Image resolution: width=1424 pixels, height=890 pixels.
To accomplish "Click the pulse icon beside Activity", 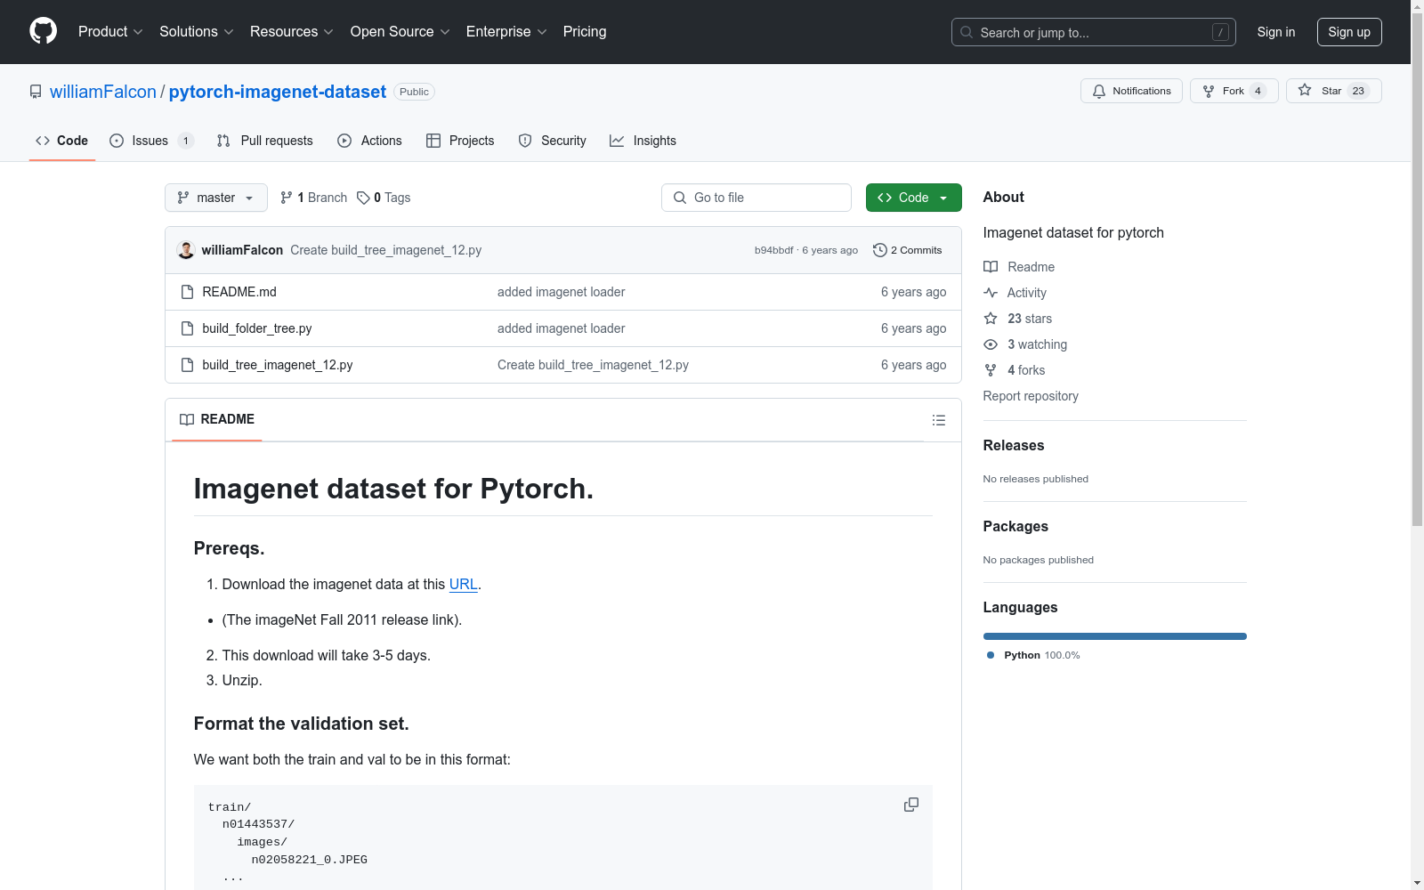I will click(x=991, y=293).
